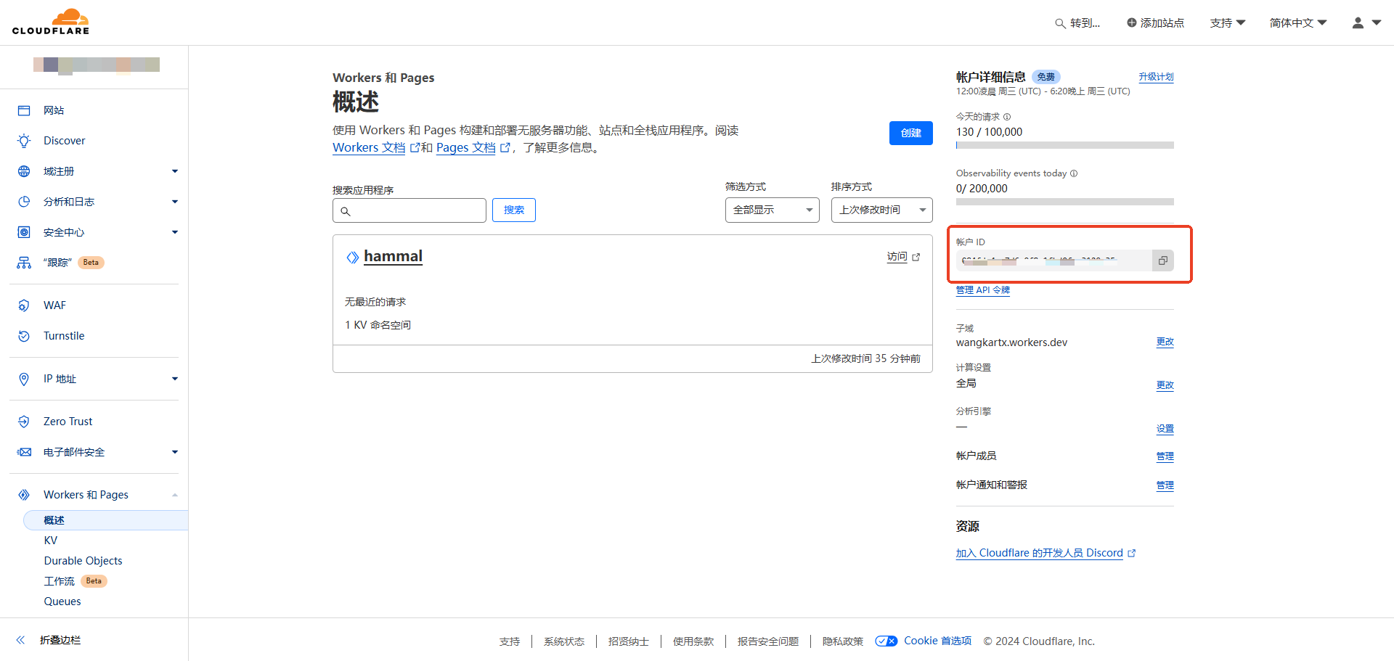Viewport: 1394px width, 661px height.
Task: Click the hammal worker icon
Action: pyautogui.click(x=353, y=257)
